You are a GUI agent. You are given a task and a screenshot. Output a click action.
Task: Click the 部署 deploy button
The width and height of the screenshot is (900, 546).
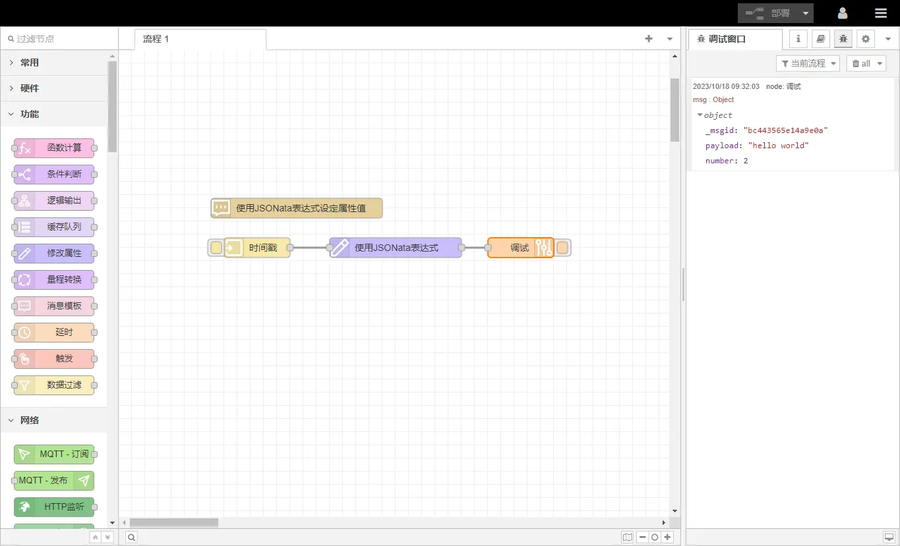coord(768,13)
